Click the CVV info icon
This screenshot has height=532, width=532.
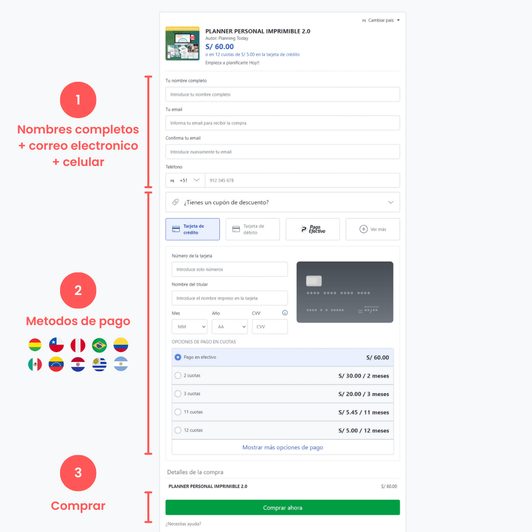coord(285,313)
